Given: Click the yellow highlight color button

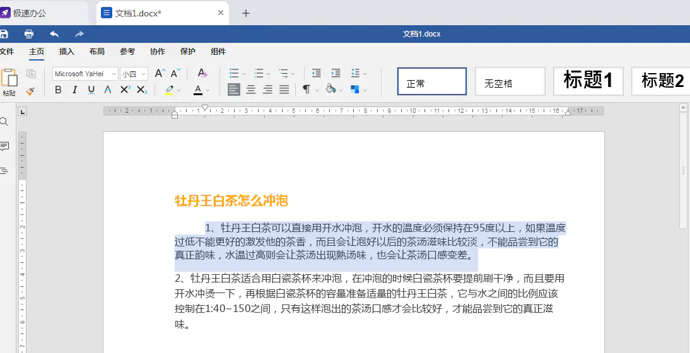Looking at the screenshot, I should tap(170, 90).
